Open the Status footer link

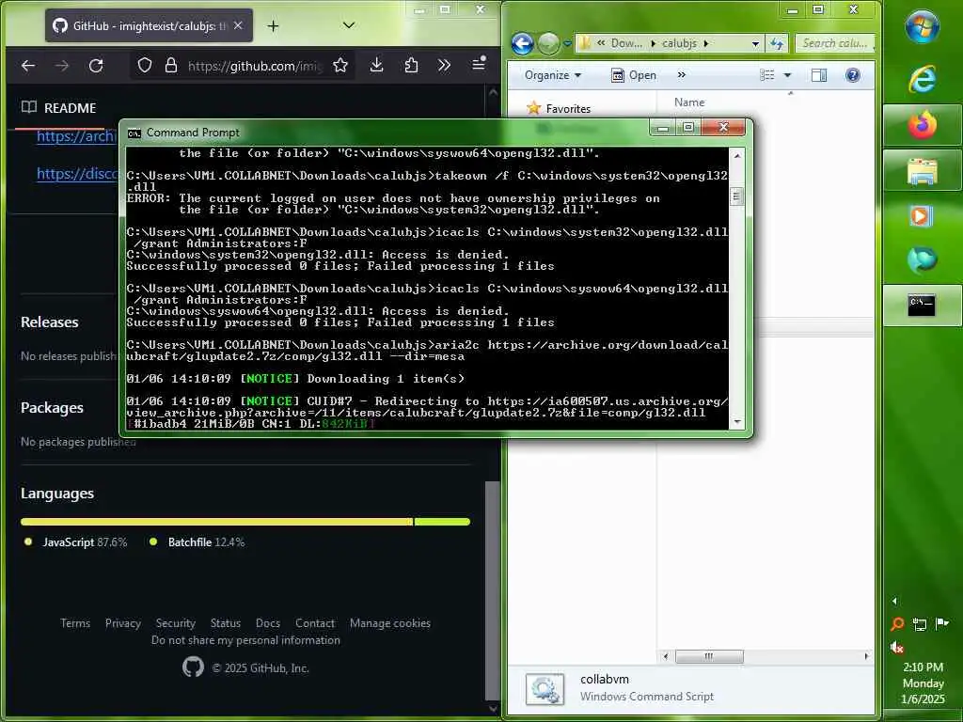point(226,623)
